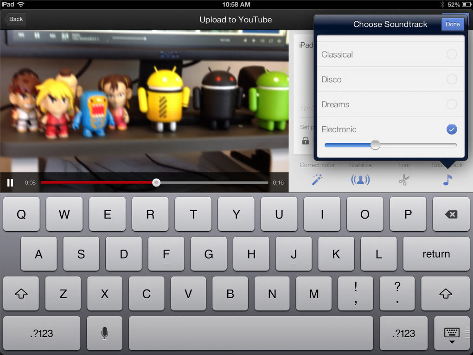Screen dimensions: 473x355
Task: Tap the left .?123 key
Action: (42, 333)
